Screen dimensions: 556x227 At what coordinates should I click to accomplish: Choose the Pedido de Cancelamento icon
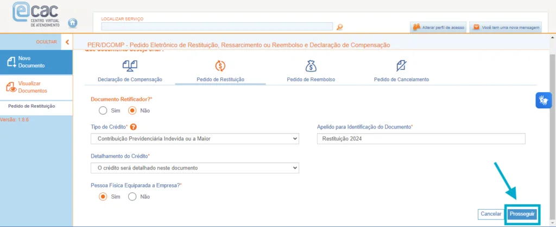pos(401,66)
